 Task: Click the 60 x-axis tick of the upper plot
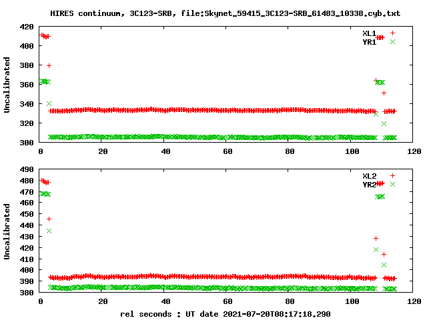pos(228,151)
